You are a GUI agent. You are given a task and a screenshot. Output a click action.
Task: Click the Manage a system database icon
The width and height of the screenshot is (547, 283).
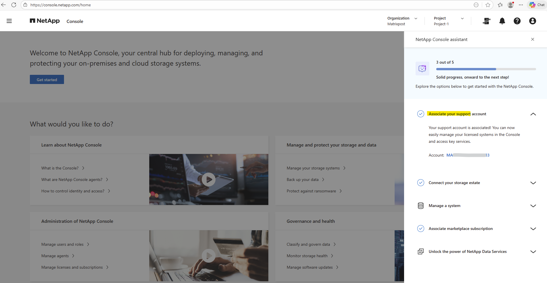pos(421,206)
